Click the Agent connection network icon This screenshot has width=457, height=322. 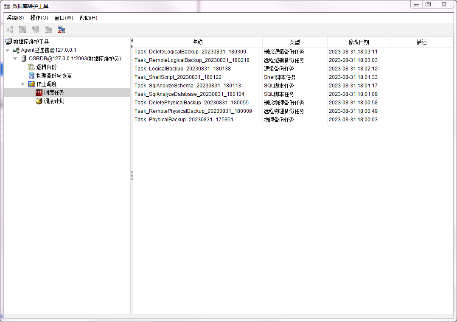(x=17, y=50)
